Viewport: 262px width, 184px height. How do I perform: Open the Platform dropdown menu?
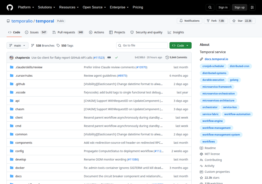(x=26, y=7)
